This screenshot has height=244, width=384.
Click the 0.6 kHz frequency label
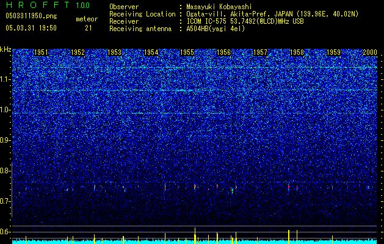5,232
